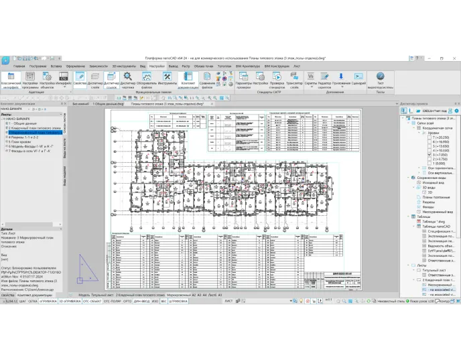Viewport: 461px width, 360px height.
Task: Collapse the Уровни node in project tree
Action: (420, 133)
